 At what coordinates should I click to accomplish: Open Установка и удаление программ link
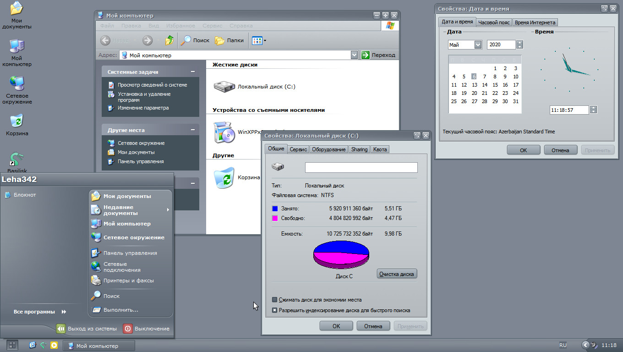coord(144,97)
